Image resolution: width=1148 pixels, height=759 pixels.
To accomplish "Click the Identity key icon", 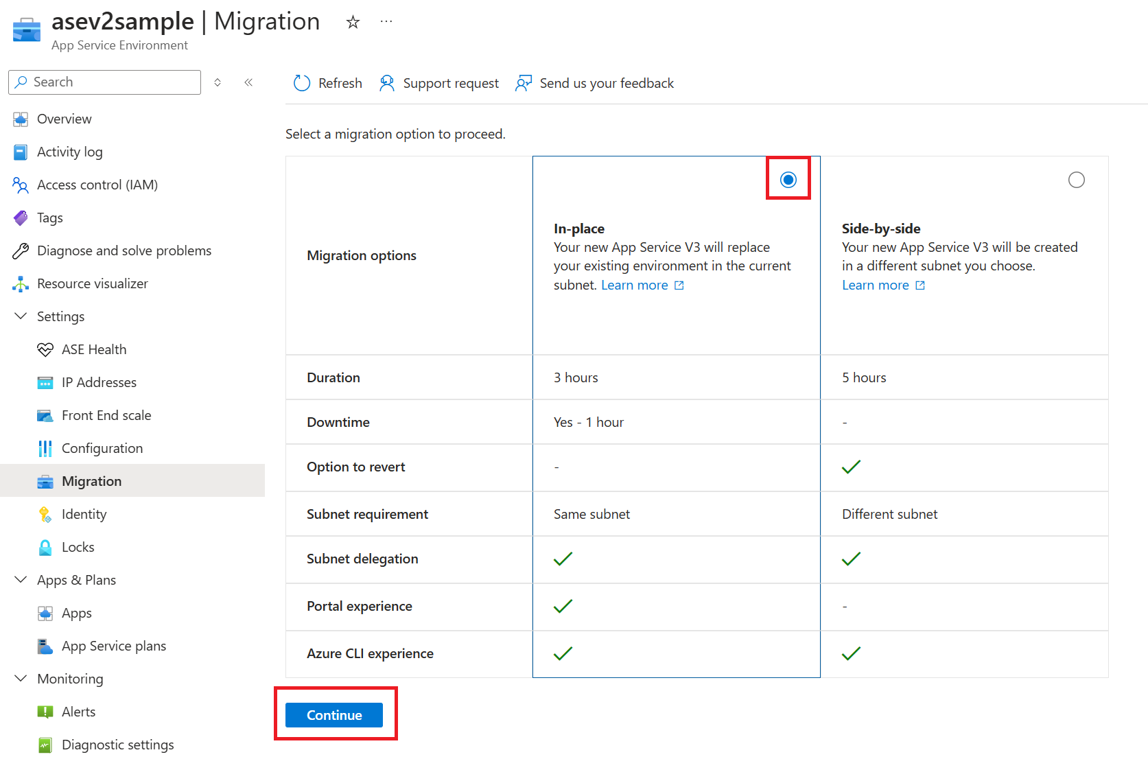I will point(45,515).
